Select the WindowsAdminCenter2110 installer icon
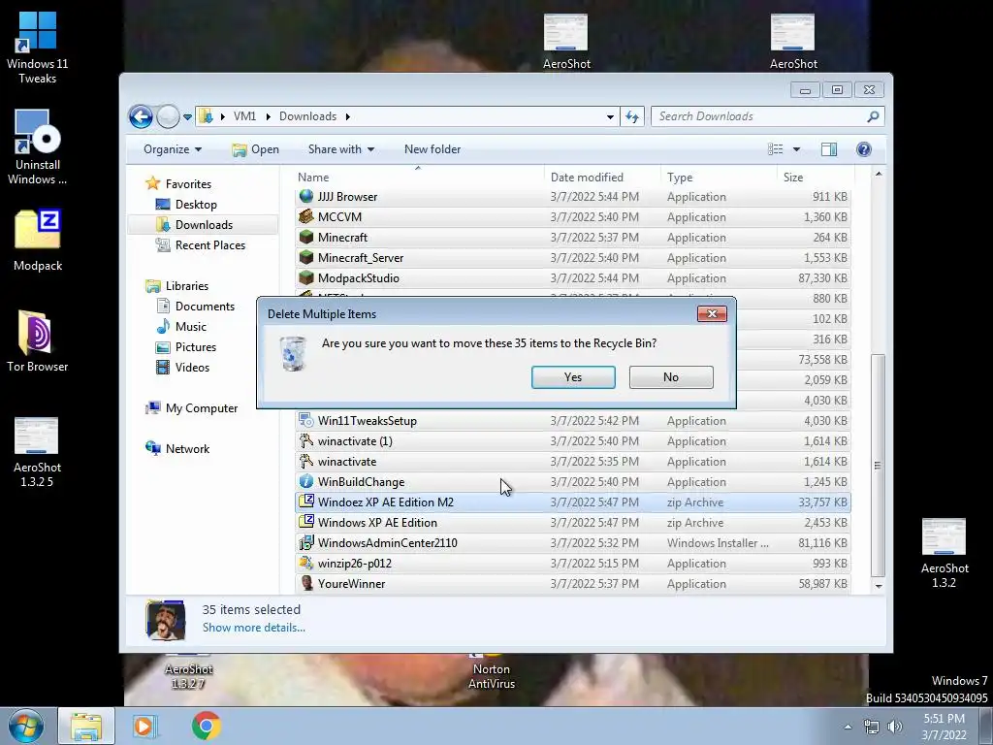The width and height of the screenshot is (993, 745). 306,543
